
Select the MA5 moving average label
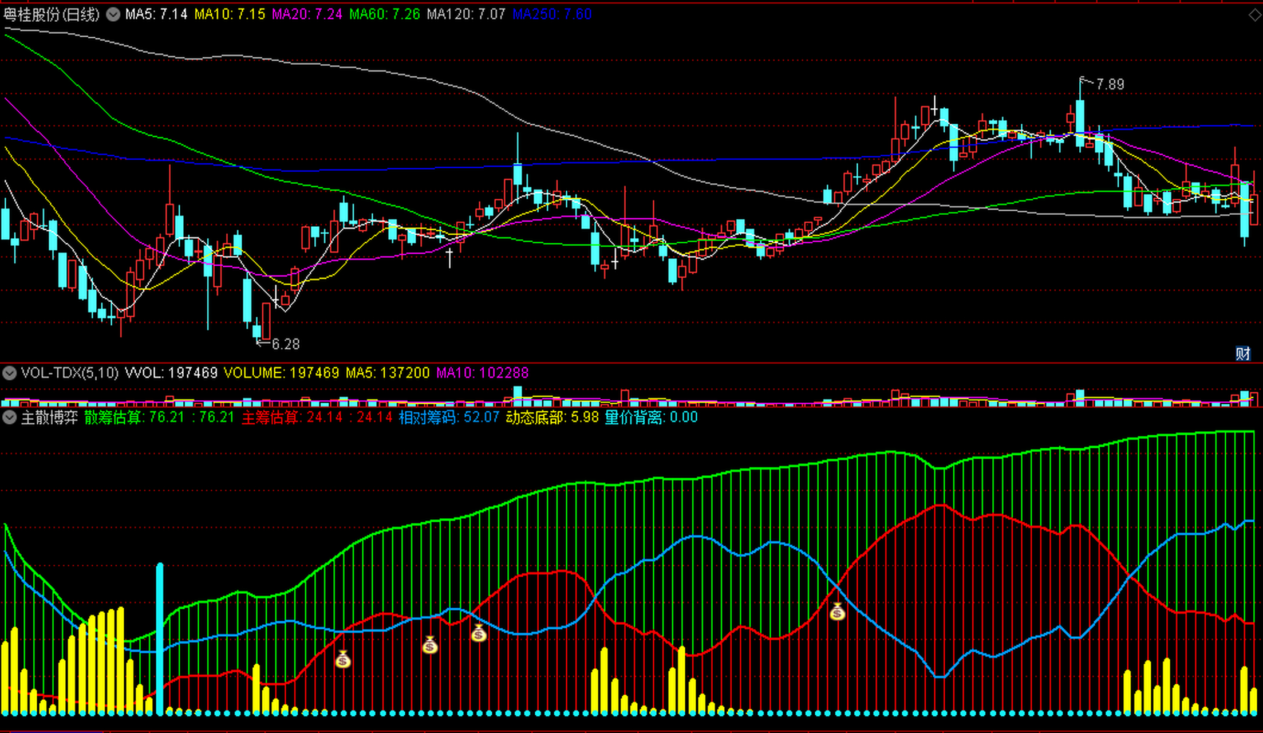tap(156, 14)
